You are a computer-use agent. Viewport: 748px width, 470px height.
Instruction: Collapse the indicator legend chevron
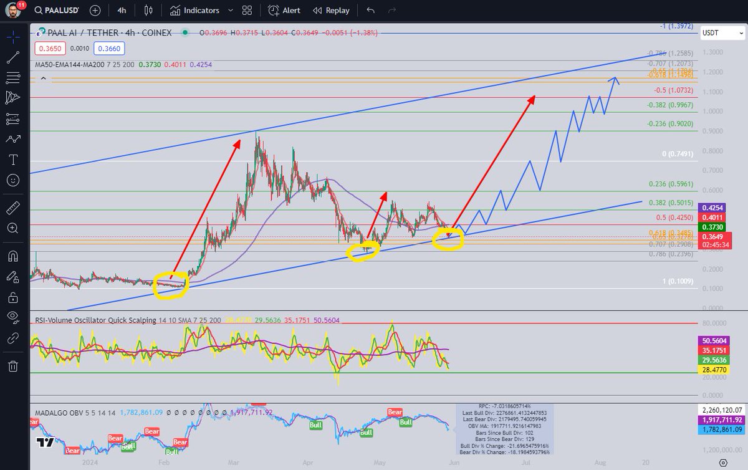[43, 78]
